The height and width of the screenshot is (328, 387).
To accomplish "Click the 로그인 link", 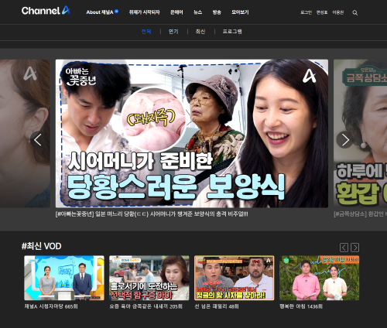I will 306,12.
